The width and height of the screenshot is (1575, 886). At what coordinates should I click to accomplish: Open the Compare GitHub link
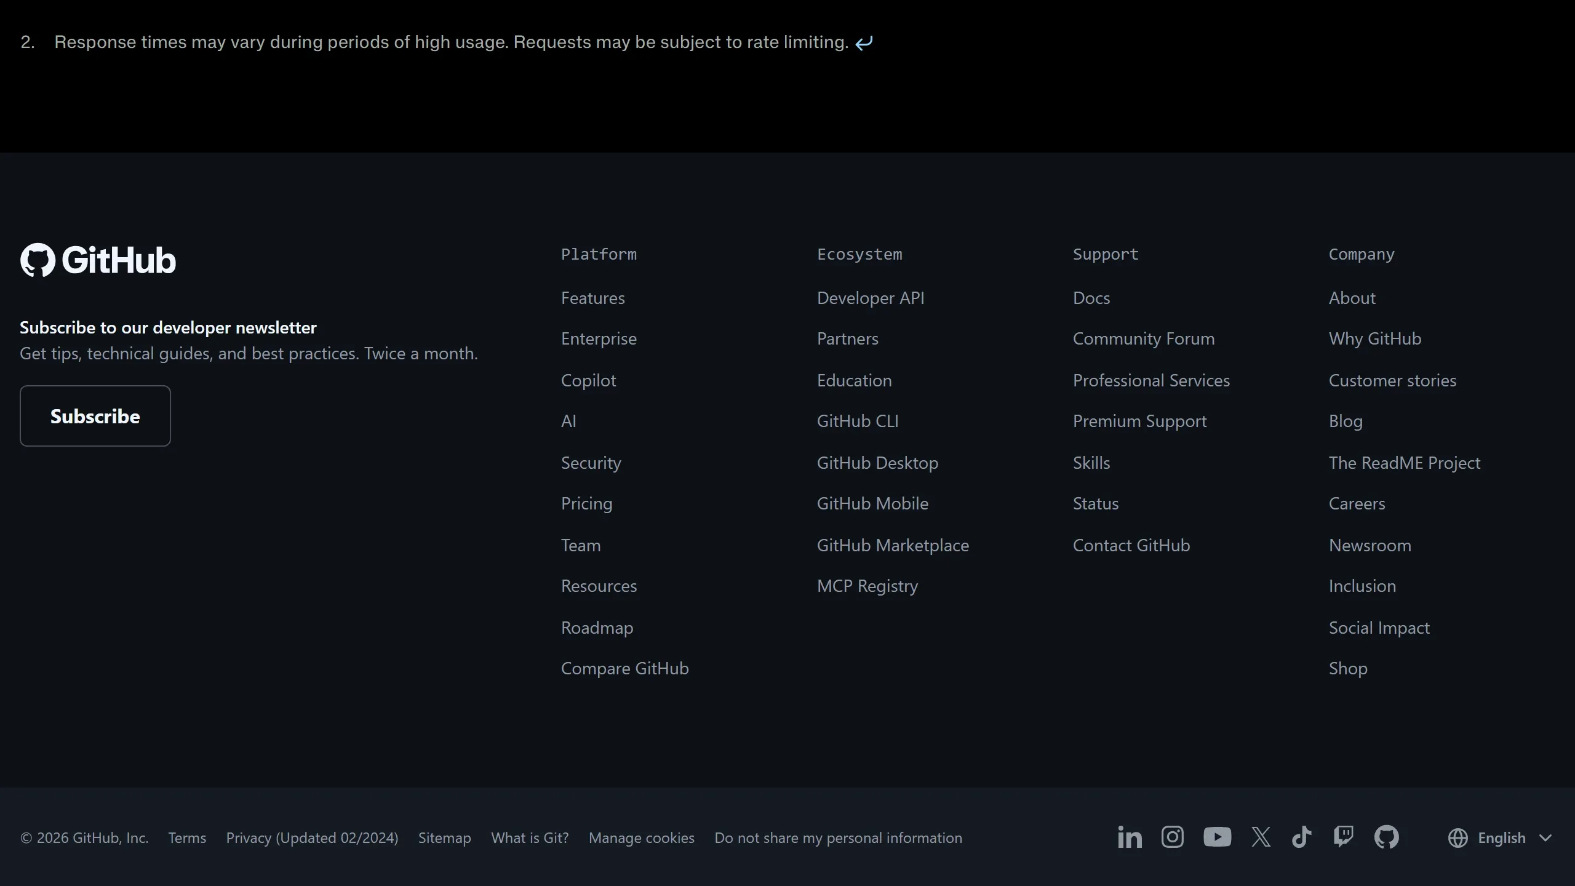click(x=624, y=668)
